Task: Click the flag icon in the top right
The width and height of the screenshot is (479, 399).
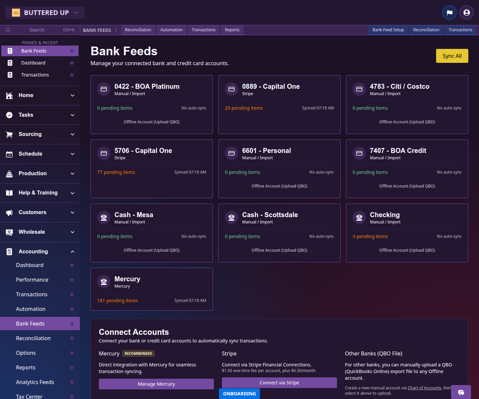Action: 449,12
